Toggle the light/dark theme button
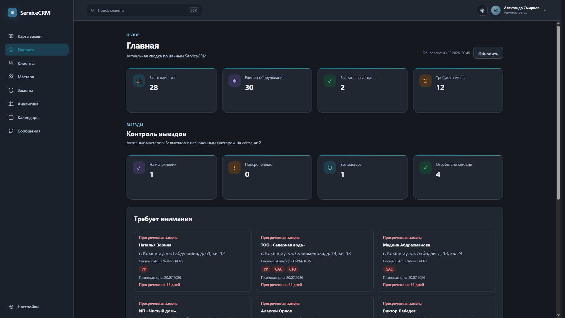The width and height of the screenshot is (565, 318). click(482, 10)
